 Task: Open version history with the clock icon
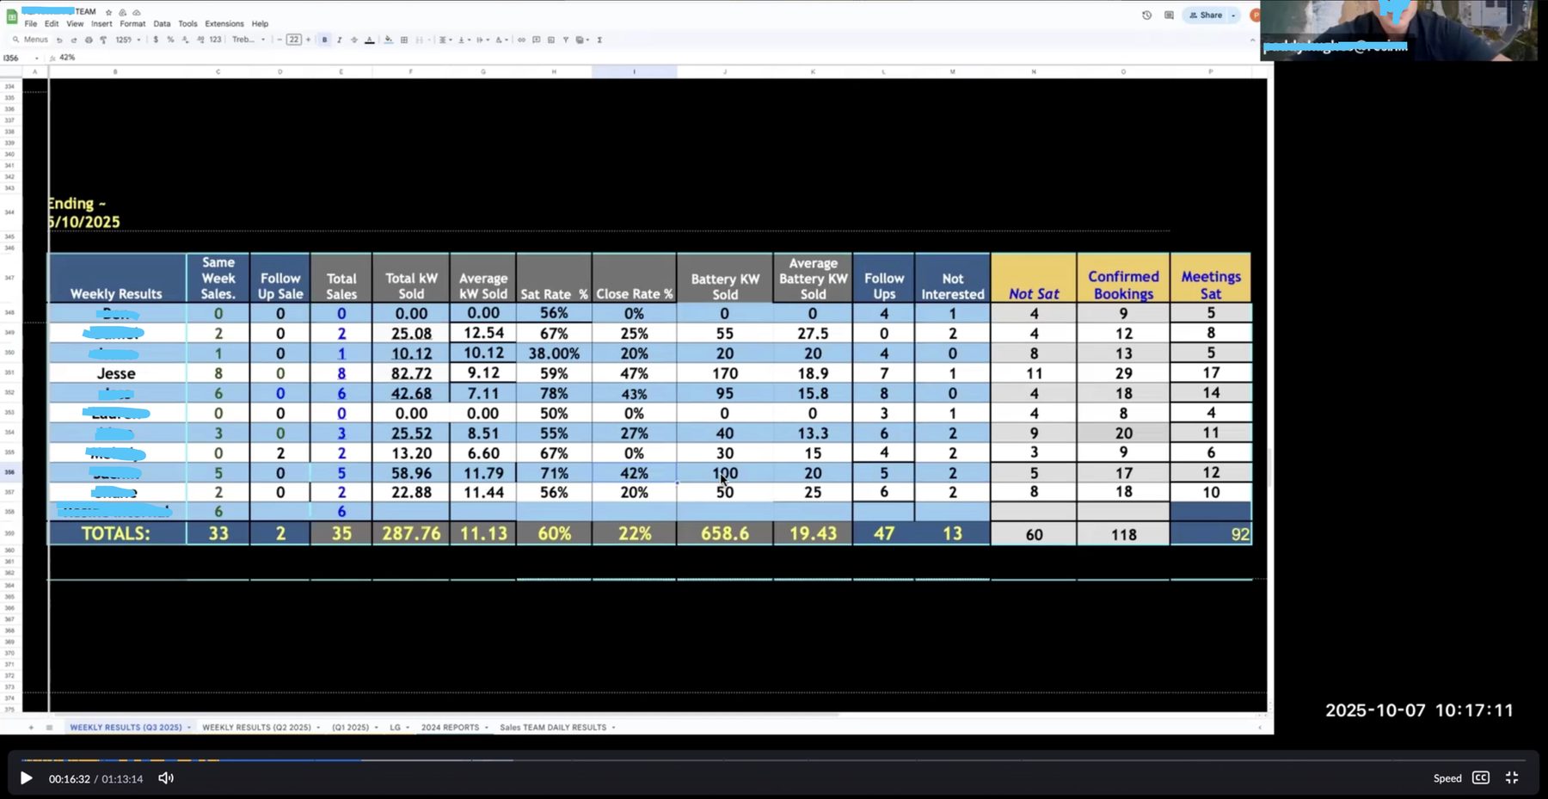point(1146,15)
